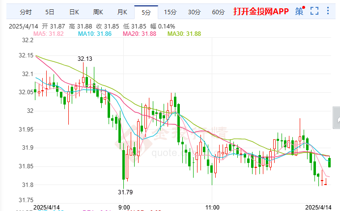The height and width of the screenshot is (211, 340).
Task: Click the 32.13 high price label
Action: click(x=85, y=59)
